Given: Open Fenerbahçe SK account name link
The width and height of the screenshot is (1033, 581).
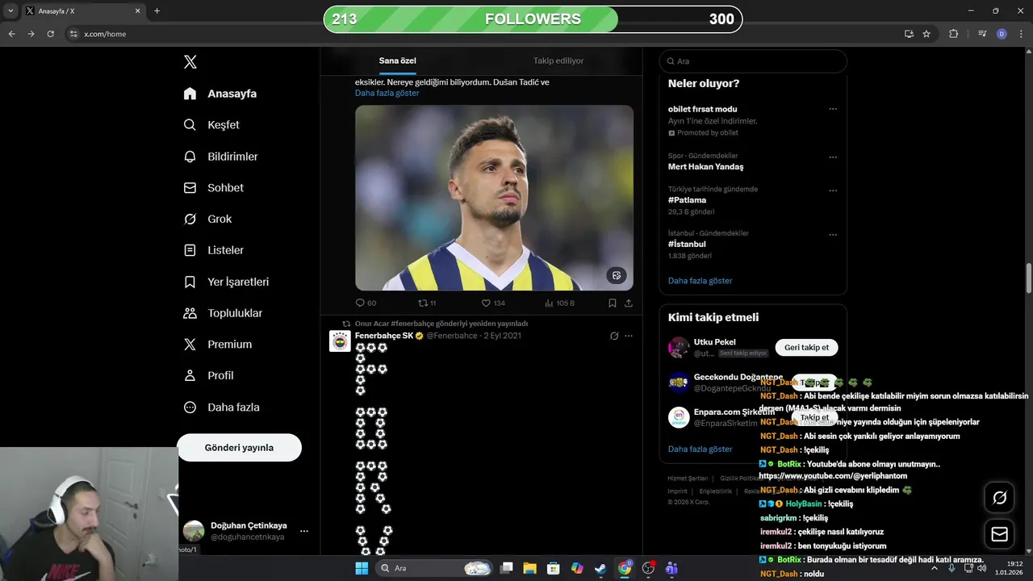Looking at the screenshot, I should click(384, 336).
